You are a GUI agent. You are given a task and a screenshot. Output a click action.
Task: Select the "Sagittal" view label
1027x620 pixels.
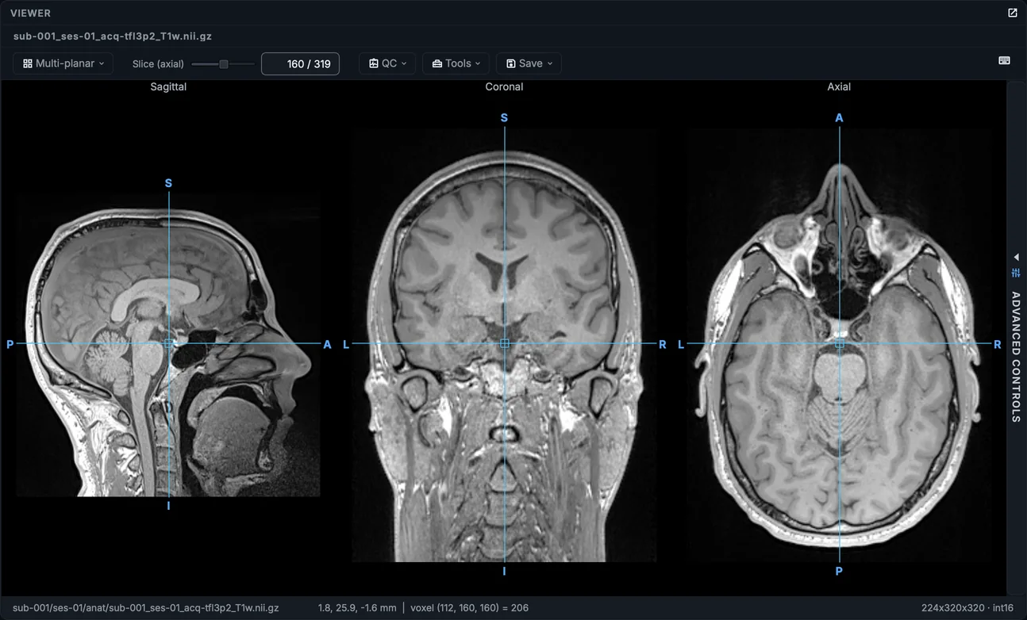(x=168, y=86)
